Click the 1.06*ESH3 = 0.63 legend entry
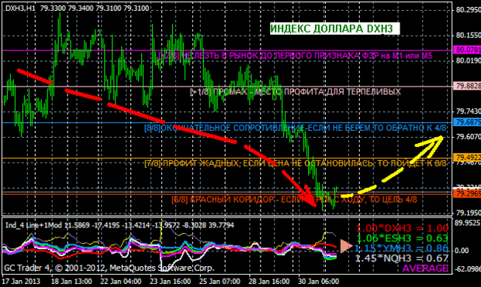This screenshot has width=481, height=287. pyautogui.click(x=402, y=238)
